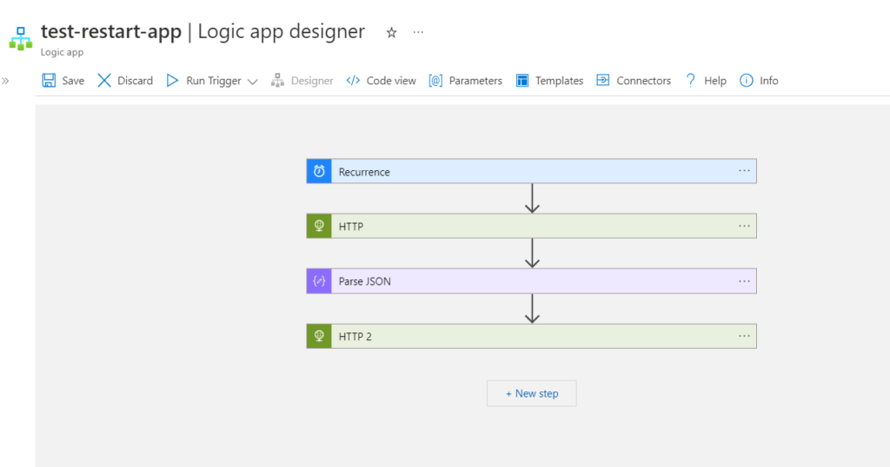Favorite the app with the star icon
The image size is (890, 467).
392,33
